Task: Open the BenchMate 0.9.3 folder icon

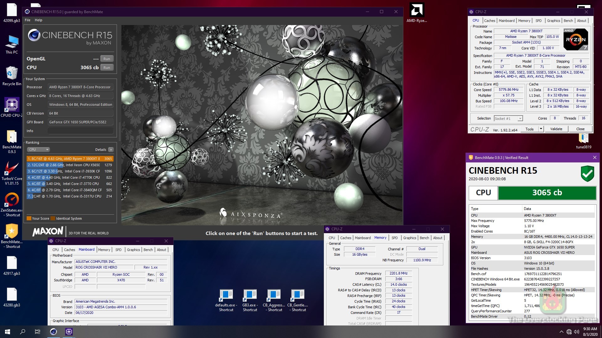Action: [12, 137]
